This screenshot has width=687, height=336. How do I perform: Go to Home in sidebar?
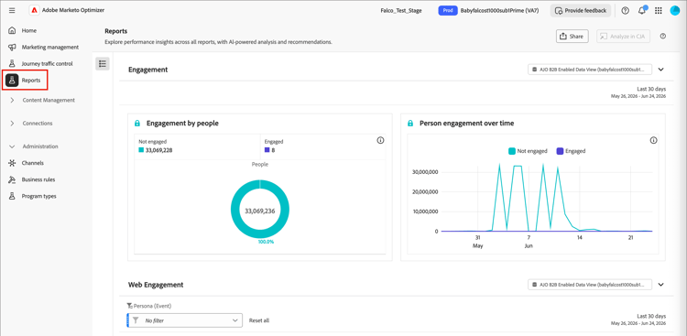(29, 30)
